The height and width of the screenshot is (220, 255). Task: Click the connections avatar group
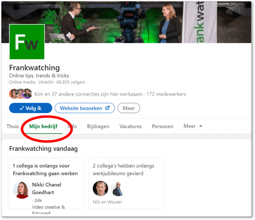[x=21, y=94]
